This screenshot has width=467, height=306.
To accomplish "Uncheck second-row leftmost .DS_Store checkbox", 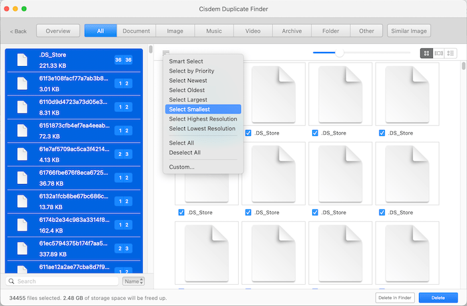I will point(181,212).
